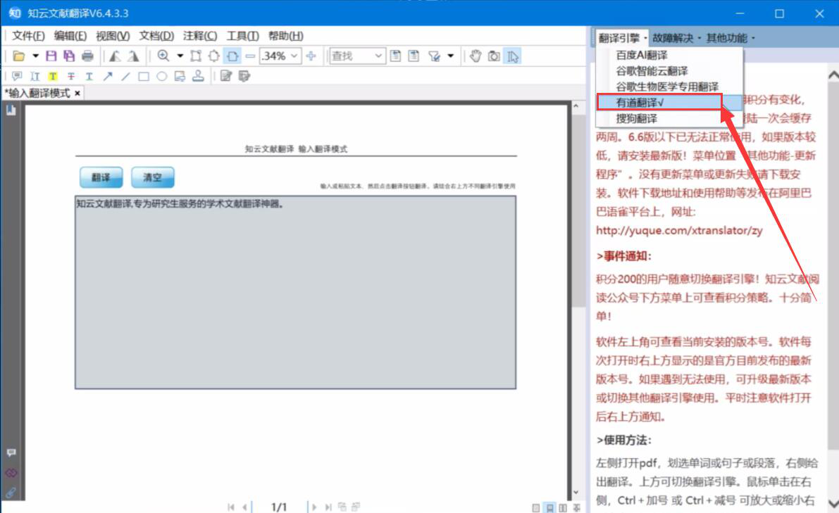Click the open file folder icon
839x513 pixels.
(19, 56)
